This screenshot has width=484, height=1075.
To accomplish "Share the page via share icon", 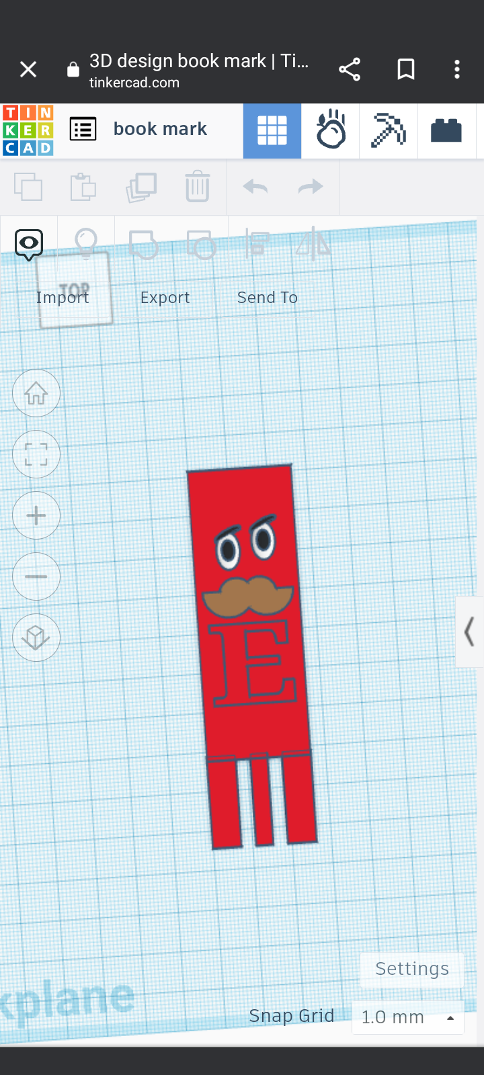I will pos(350,69).
